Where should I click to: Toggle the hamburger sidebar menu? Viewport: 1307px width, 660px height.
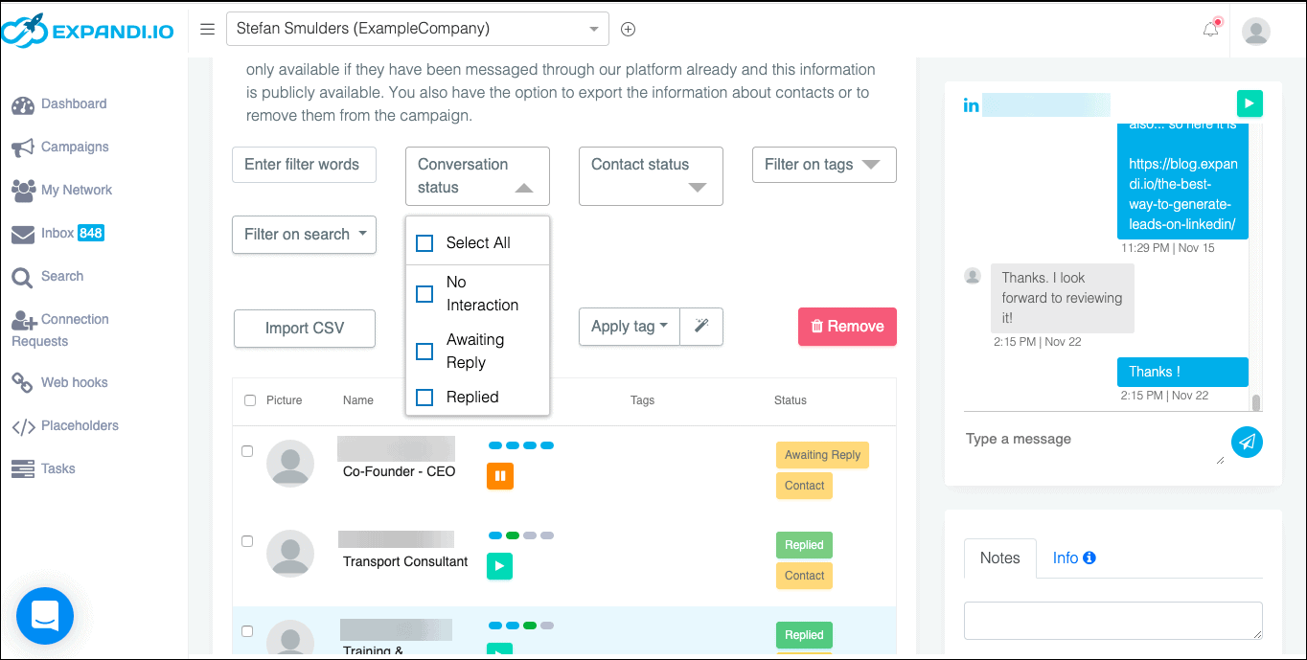(x=207, y=29)
